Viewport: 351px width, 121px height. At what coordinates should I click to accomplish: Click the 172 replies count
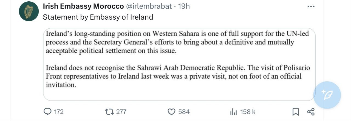[59, 112]
